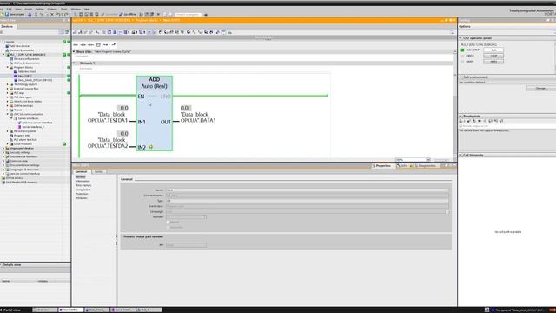The width and height of the screenshot is (556, 313).
Task: Click the Add new device icon
Action: point(7,46)
